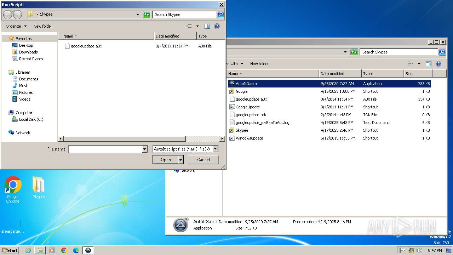This screenshot has width=453, height=255.
Task: Select googleupdate_myExeToAut.log in Explorer window
Action: click(262, 123)
